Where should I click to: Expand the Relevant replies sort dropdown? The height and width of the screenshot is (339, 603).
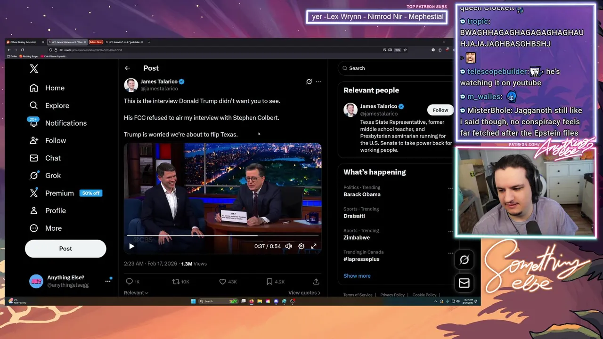(136, 292)
